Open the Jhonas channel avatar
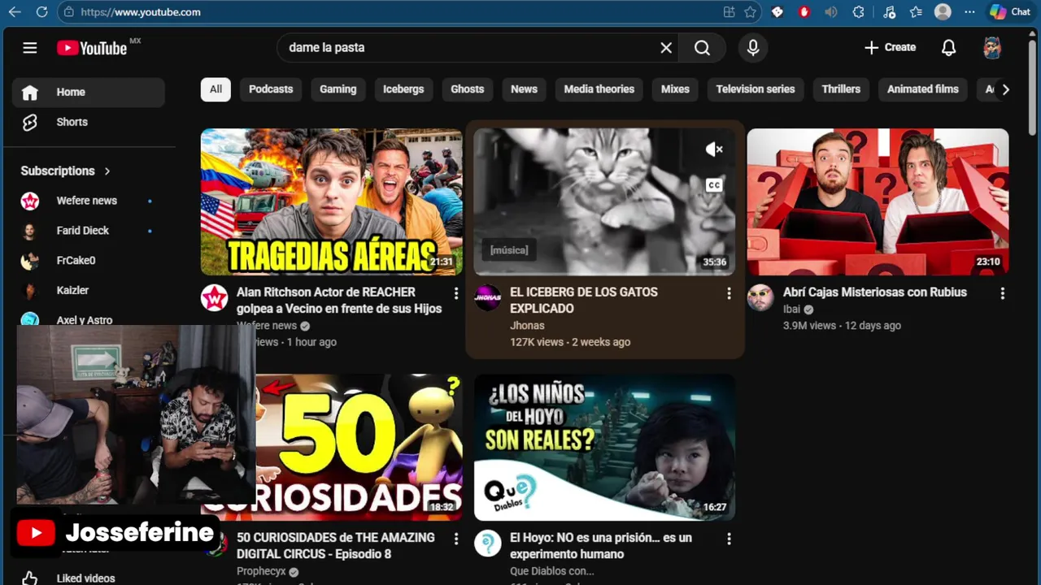This screenshot has width=1041, height=585. coord(488,297)
